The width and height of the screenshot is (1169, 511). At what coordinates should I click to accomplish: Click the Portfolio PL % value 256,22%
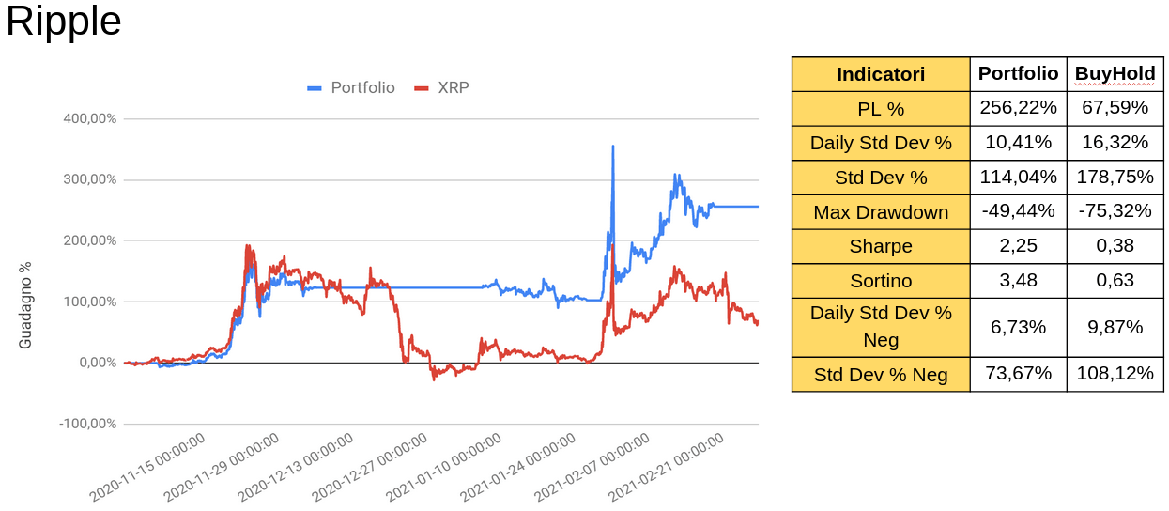coord(1018,108)
